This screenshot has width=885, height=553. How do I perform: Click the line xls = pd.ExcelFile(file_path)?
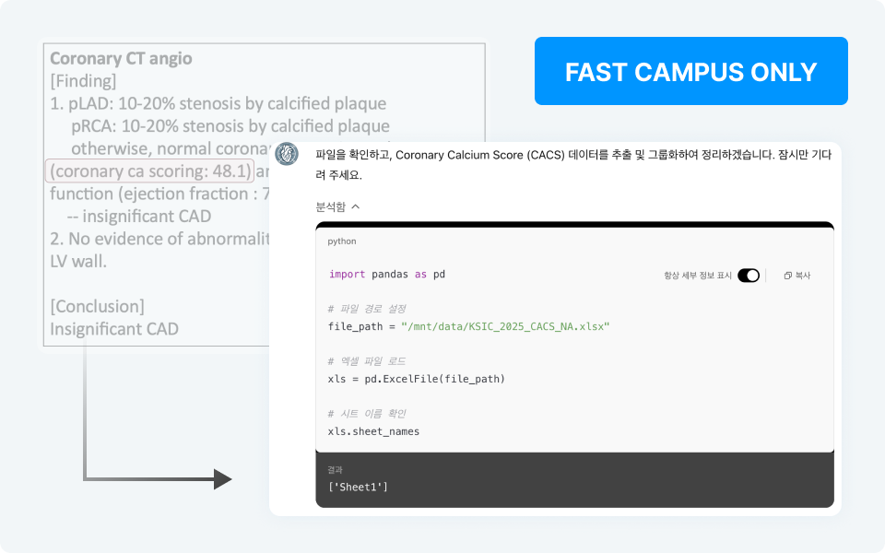416,379
